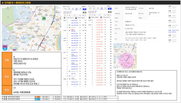Click the @4,545 cell in the bottom table

(83, 97)
